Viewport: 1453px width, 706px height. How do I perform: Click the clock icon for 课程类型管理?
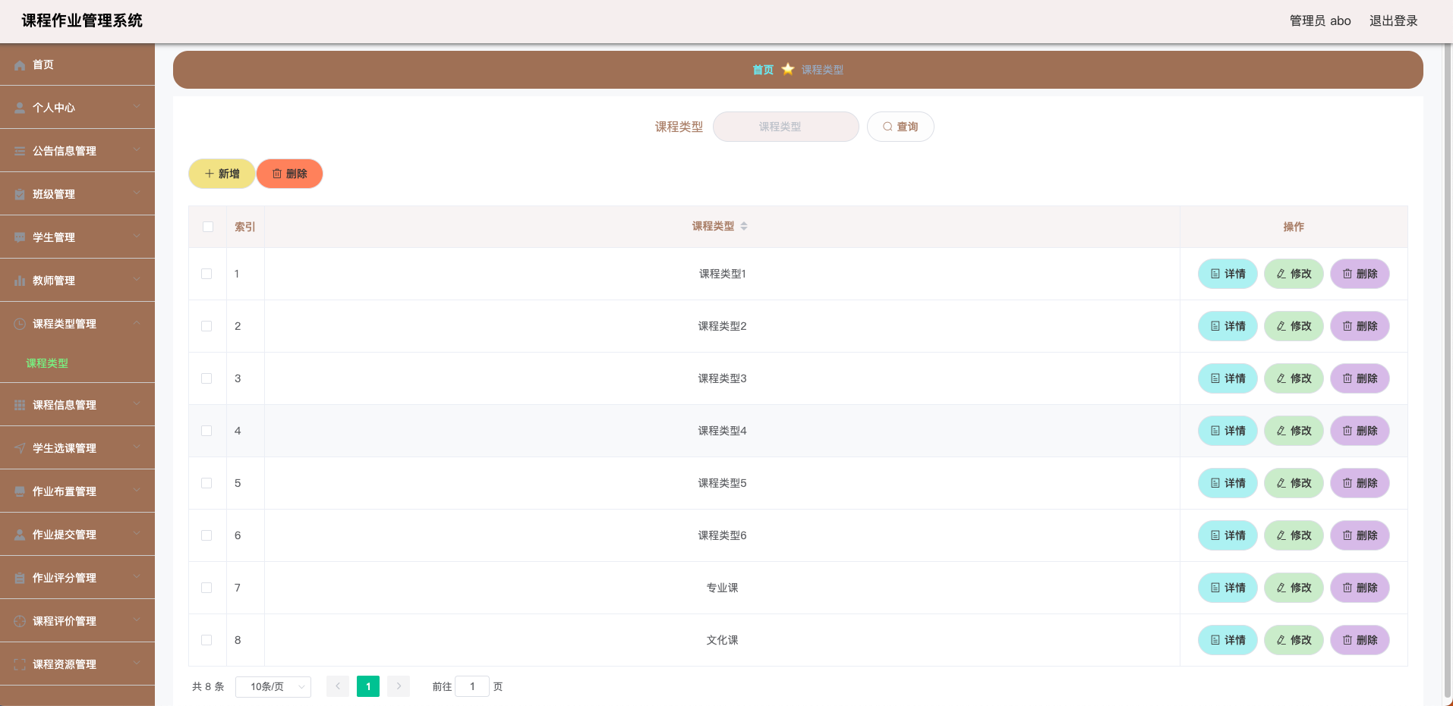(20, 324)
